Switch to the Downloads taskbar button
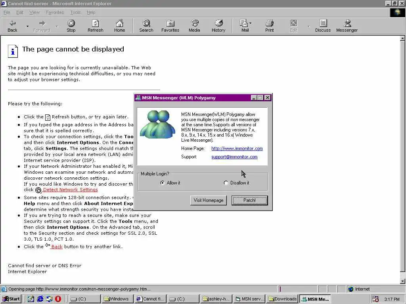Image resolution: width=406 pixels, height=304 pixels. pyautogui.click(x=282, y=299)
